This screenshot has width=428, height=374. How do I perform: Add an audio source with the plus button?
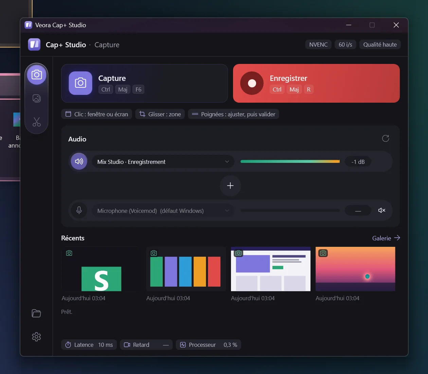230,186
